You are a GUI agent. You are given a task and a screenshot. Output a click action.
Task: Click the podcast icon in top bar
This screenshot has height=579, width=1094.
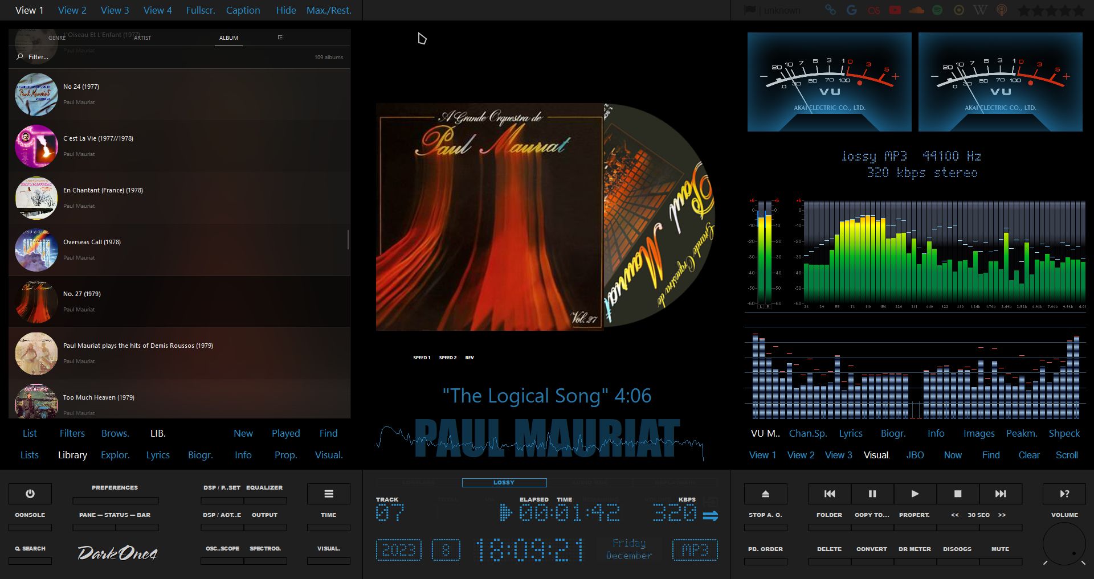coord(1002,10)
